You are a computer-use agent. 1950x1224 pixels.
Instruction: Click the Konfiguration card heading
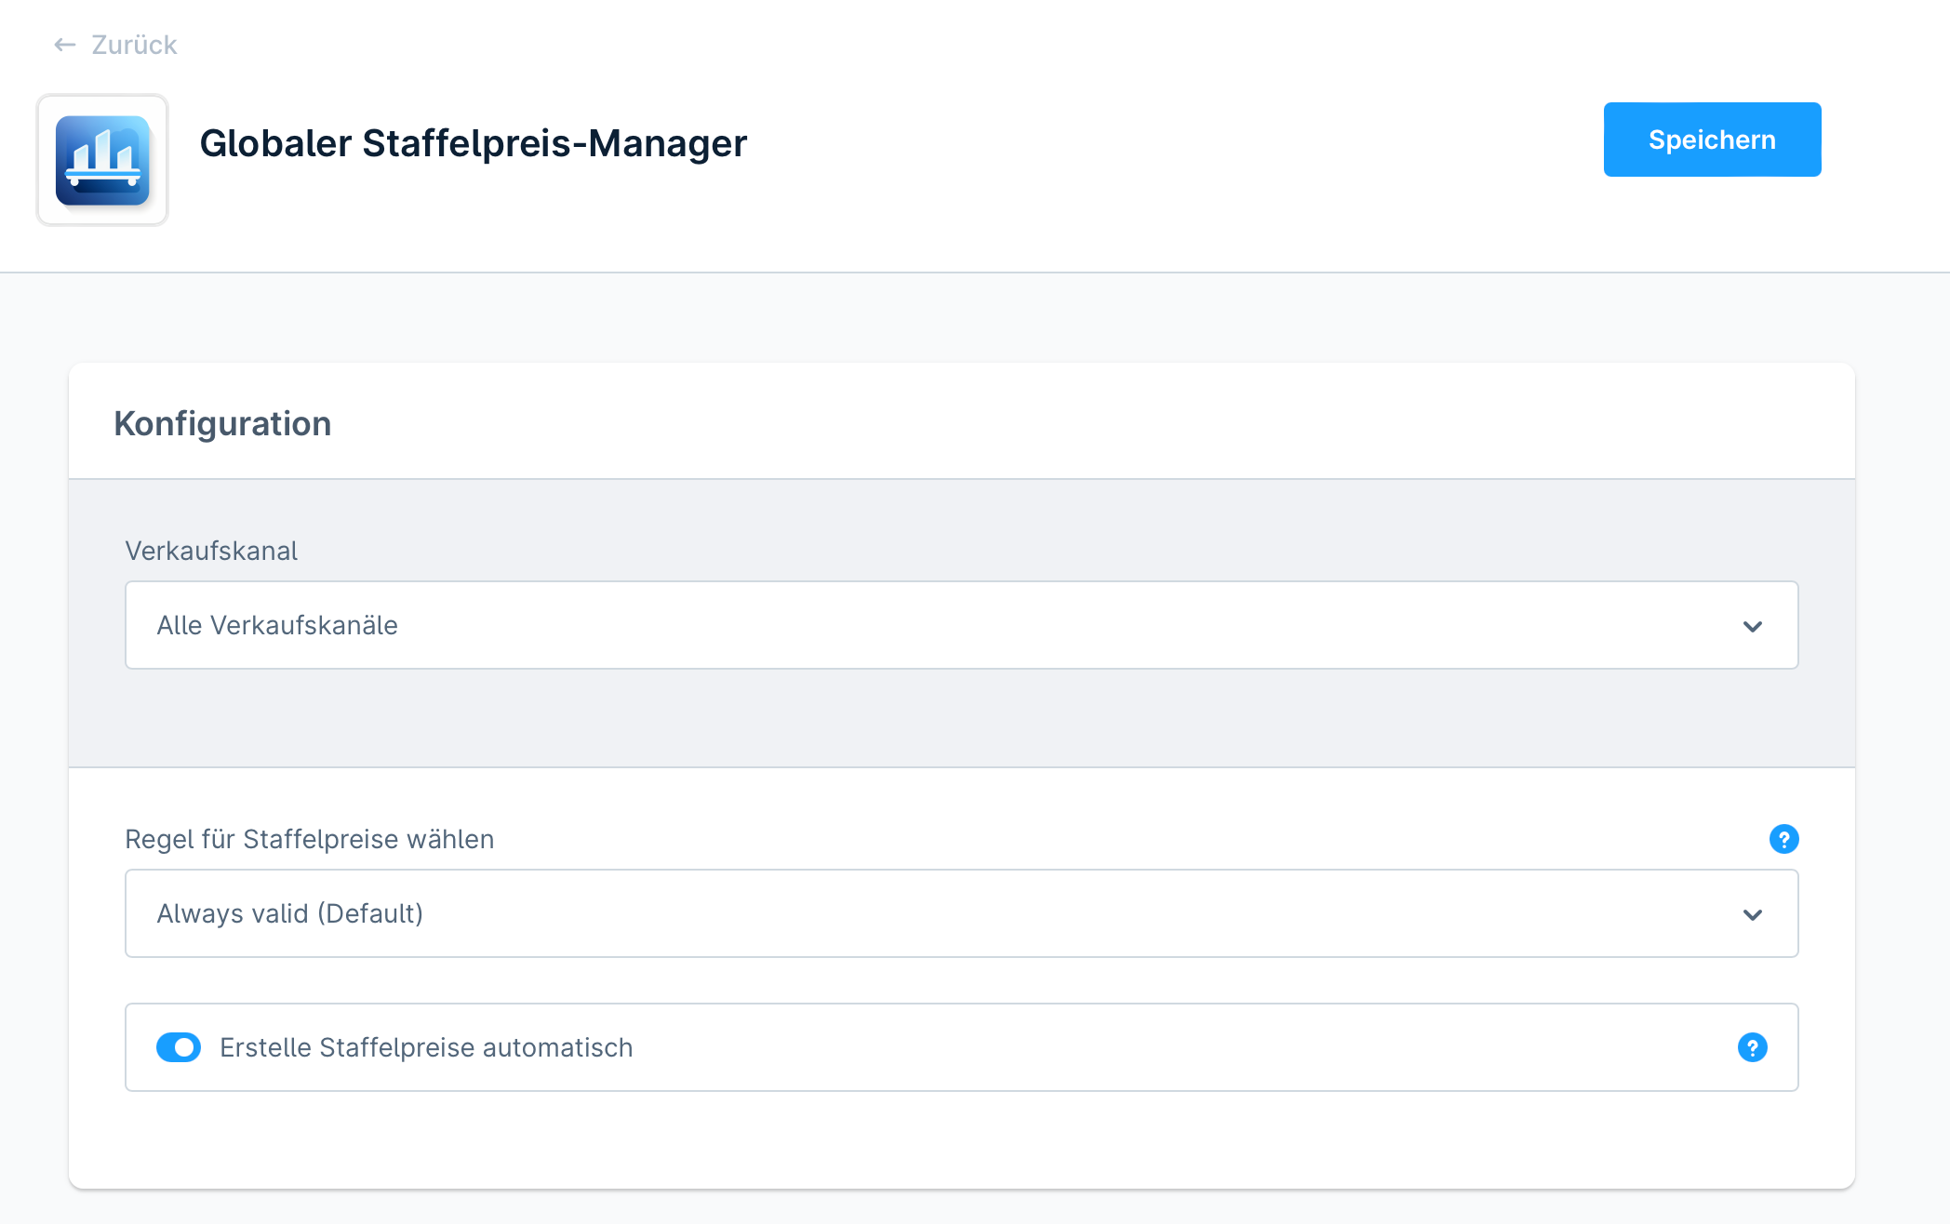pos(222,423)
